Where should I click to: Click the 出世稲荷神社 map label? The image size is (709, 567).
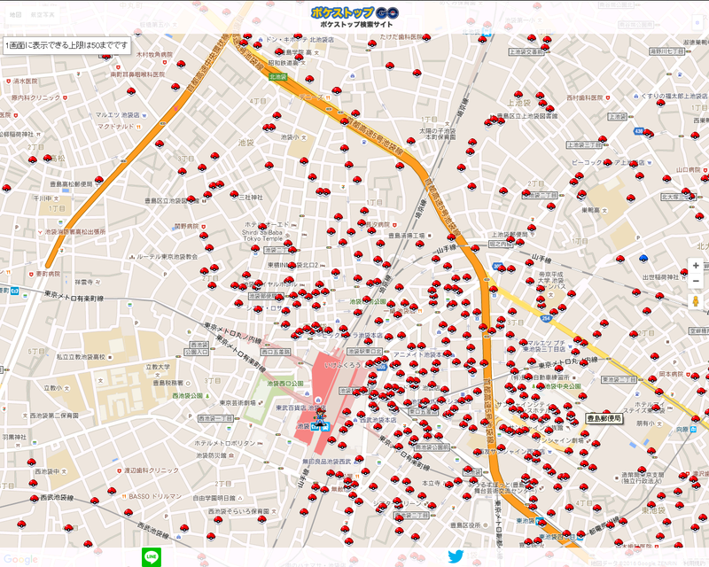point(660,277)
